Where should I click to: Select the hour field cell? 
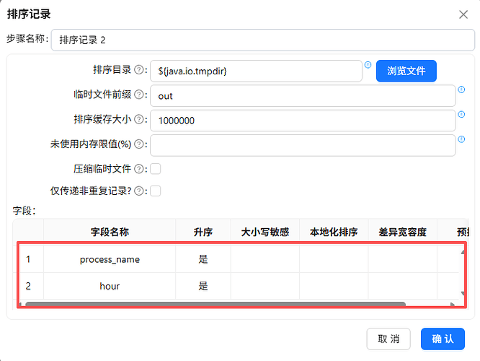point(110,286)
